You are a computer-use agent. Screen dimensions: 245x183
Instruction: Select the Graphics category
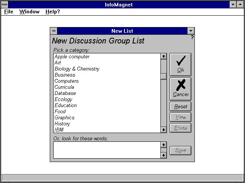64,118
